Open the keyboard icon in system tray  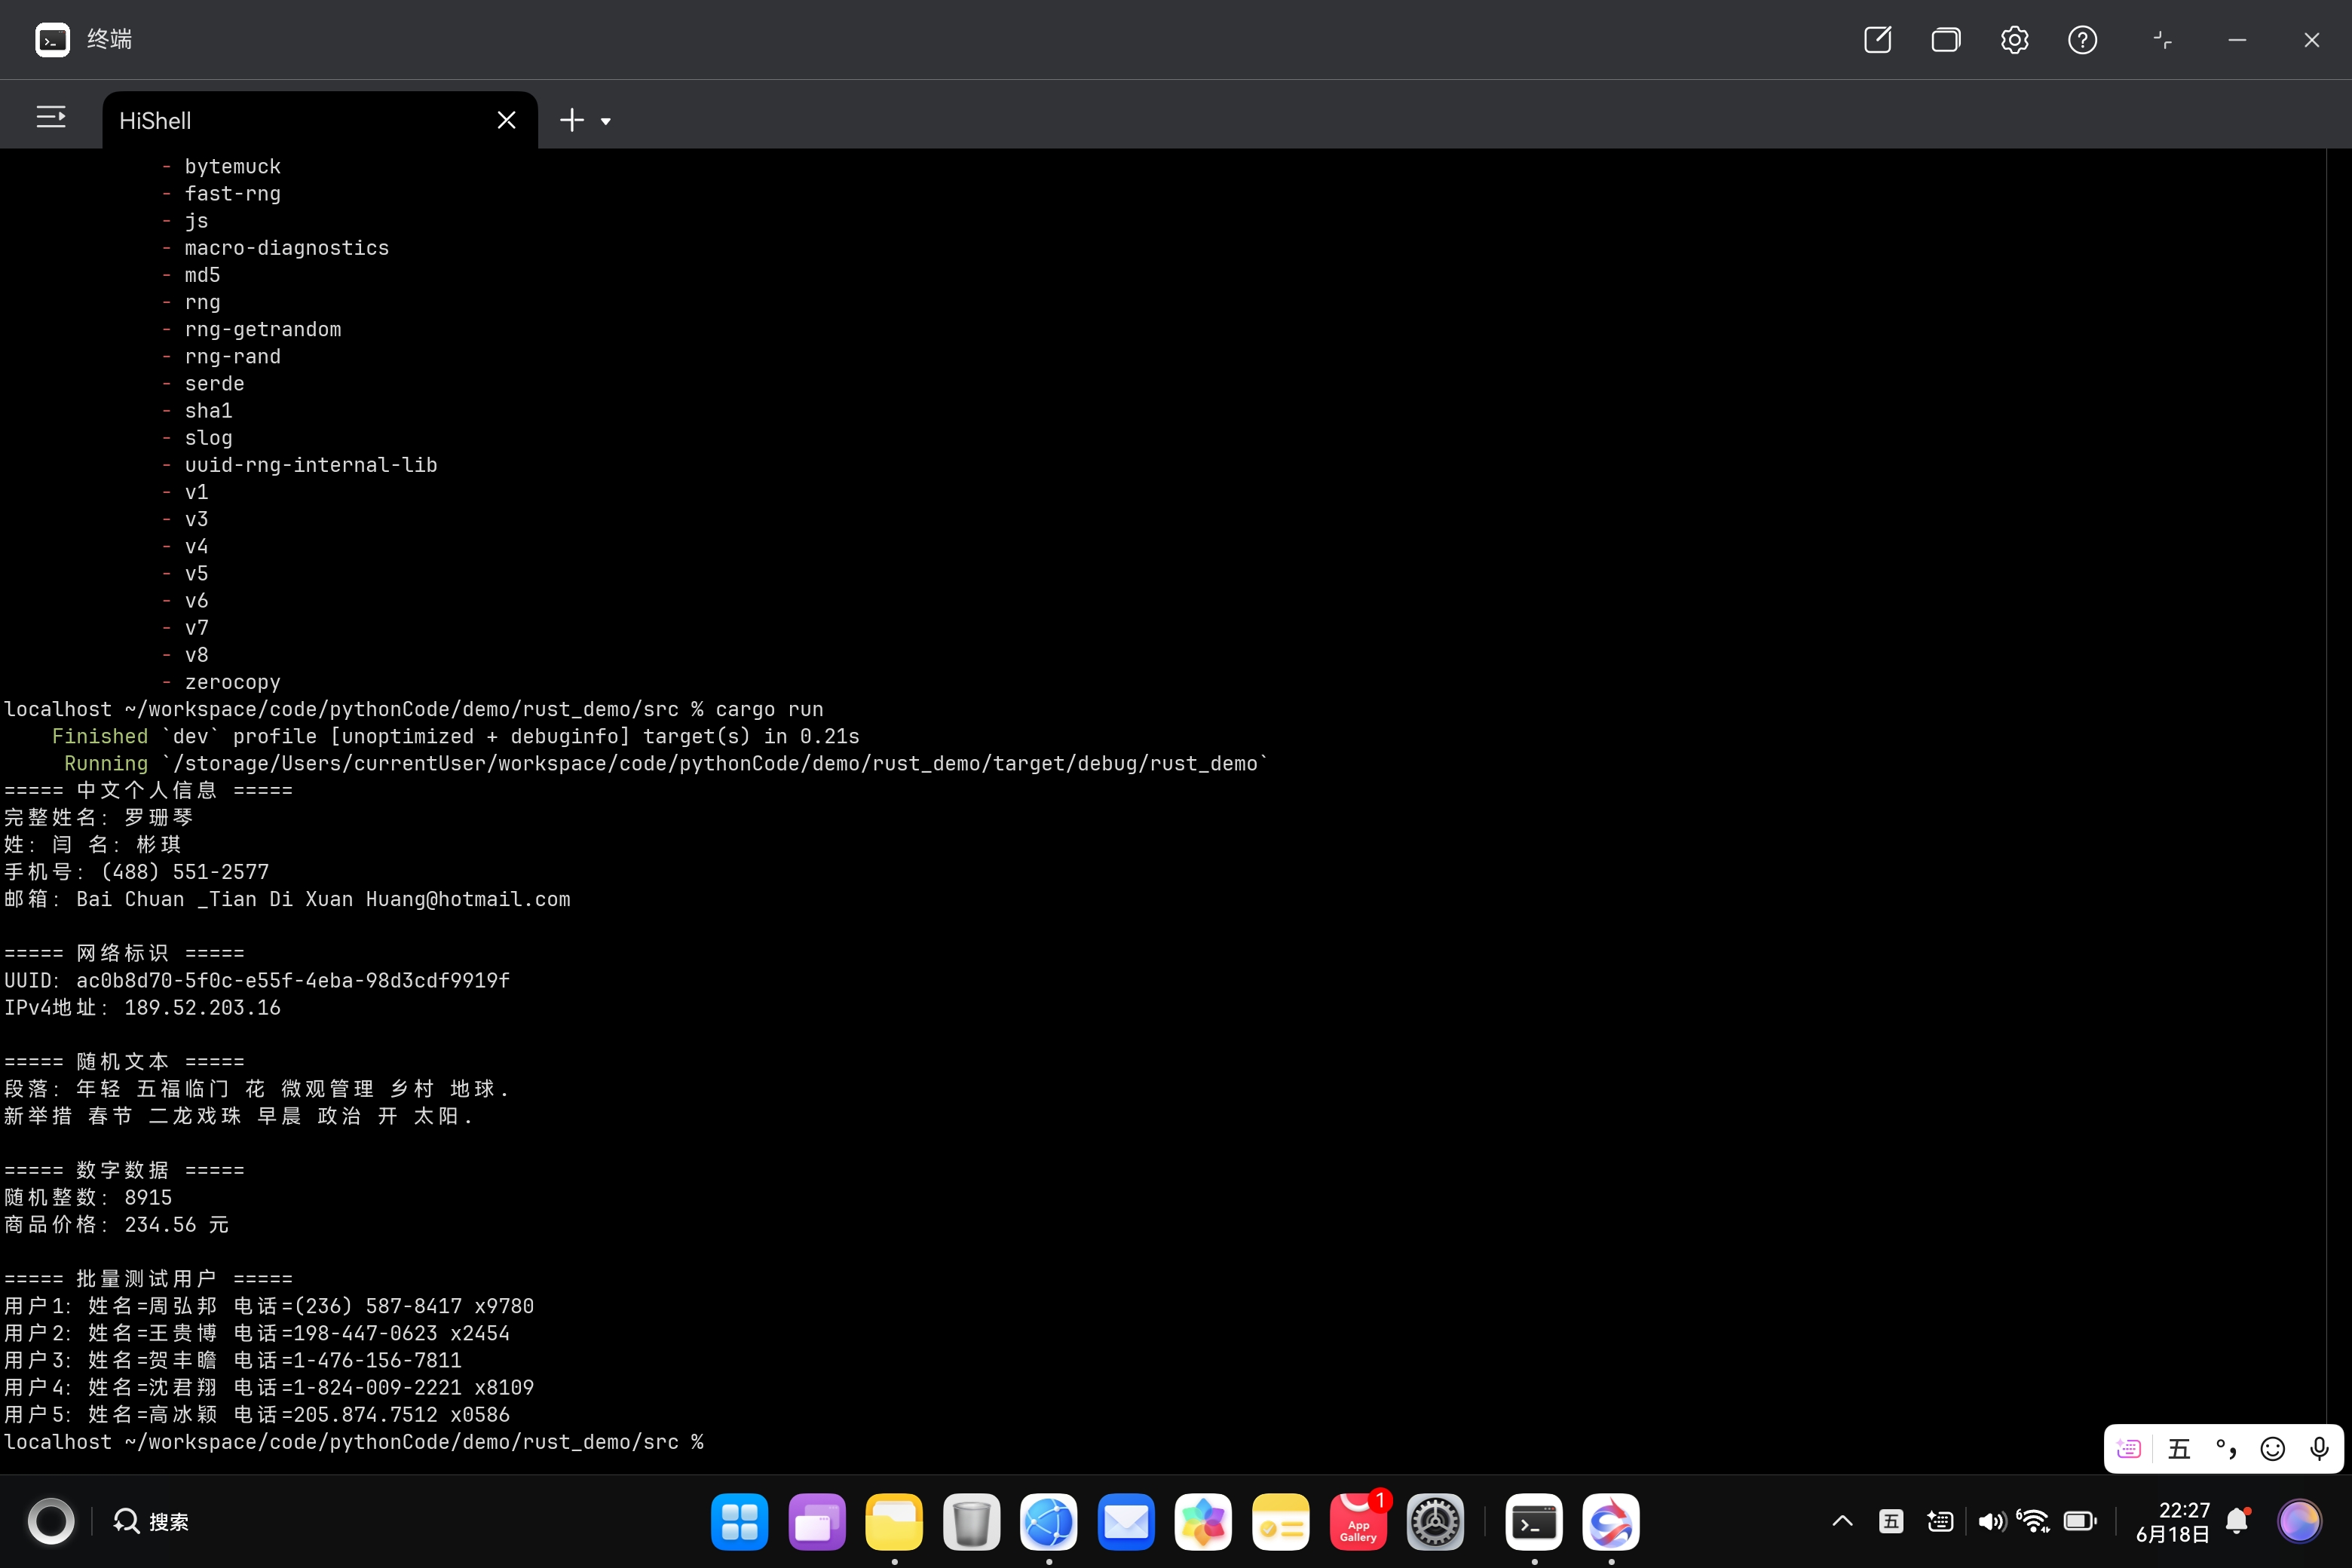pyautogui.click(x=1940, y=1521)
